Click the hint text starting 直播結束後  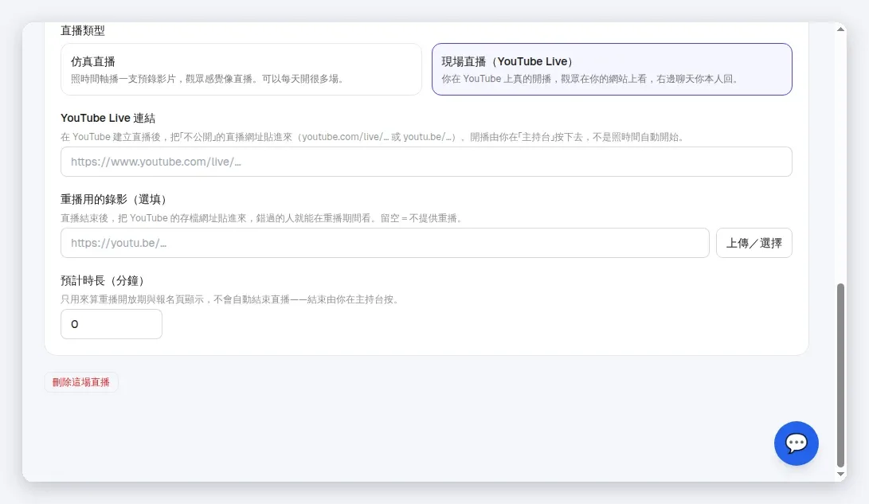coord(261,218)
